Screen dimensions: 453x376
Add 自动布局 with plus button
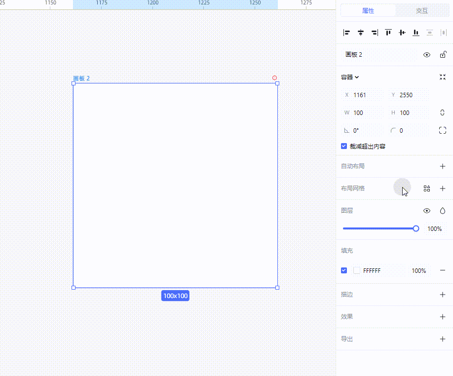pyautogui.click(x=443, y=166)
